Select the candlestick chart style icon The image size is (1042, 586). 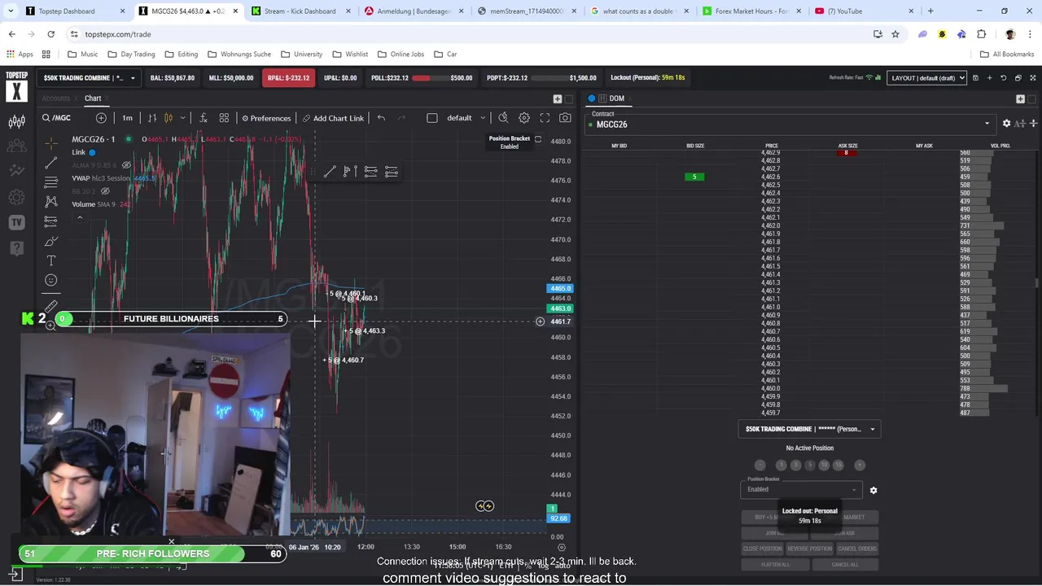pos(169,118)
